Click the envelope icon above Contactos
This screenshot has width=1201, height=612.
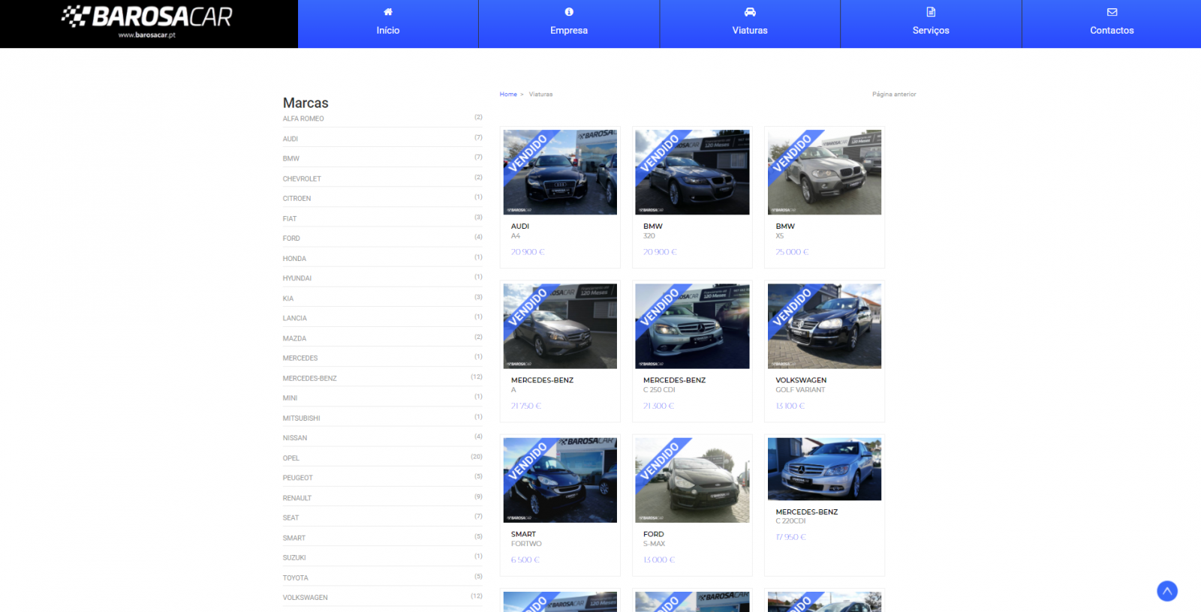click(1112, 12)
